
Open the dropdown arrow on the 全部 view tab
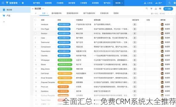47,13
